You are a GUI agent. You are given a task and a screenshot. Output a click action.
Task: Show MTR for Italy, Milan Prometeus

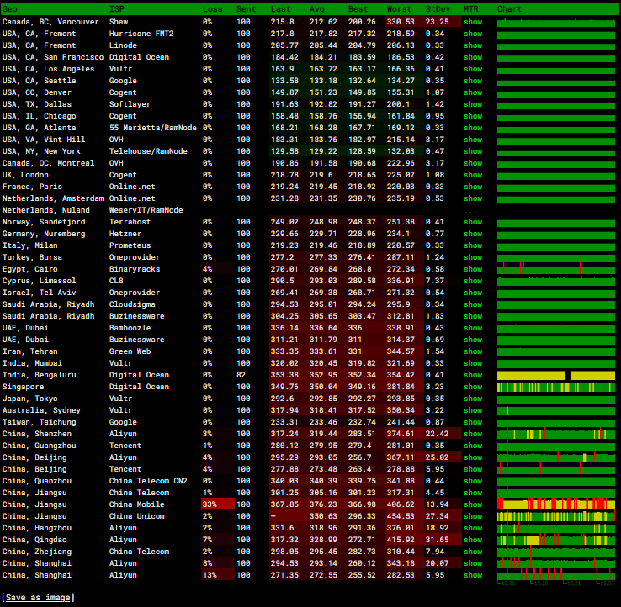click(473, 245)
